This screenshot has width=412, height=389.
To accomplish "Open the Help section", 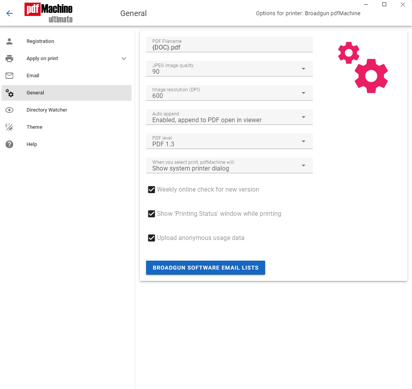I will point(66,144).
